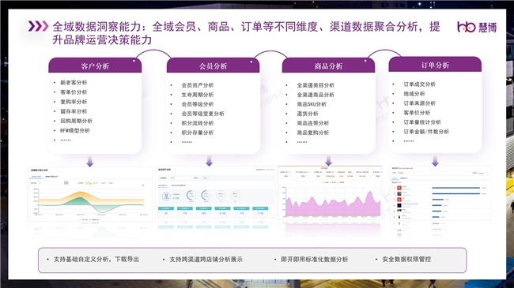The width and height of the screenshot is (514, 288).
Task: Click the 支持跨渠道跨店铺分析展示 footer text
Action: pyautogui.click(x=206, y=259)
